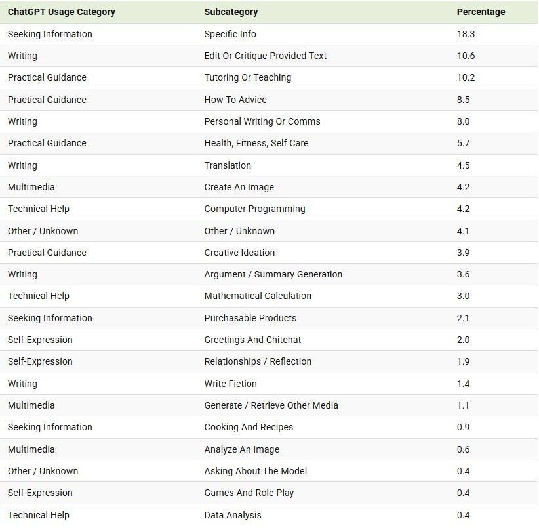Screen dimensions: 539x528
Task: Click the Data Analysis subcategory cell
Action: tap(232, 515)
